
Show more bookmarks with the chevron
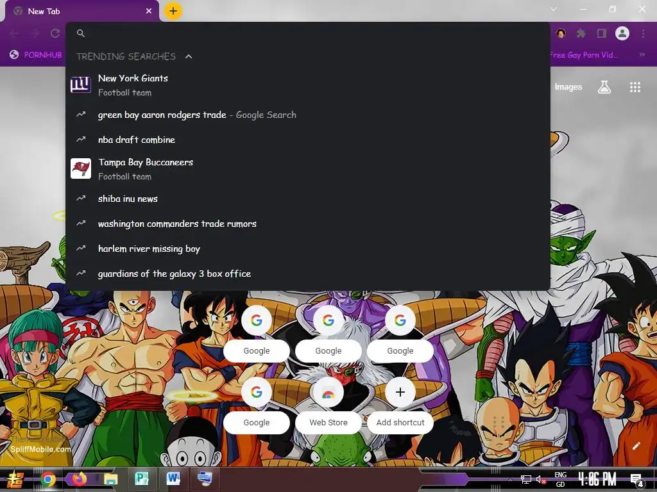tap(642, 55)
